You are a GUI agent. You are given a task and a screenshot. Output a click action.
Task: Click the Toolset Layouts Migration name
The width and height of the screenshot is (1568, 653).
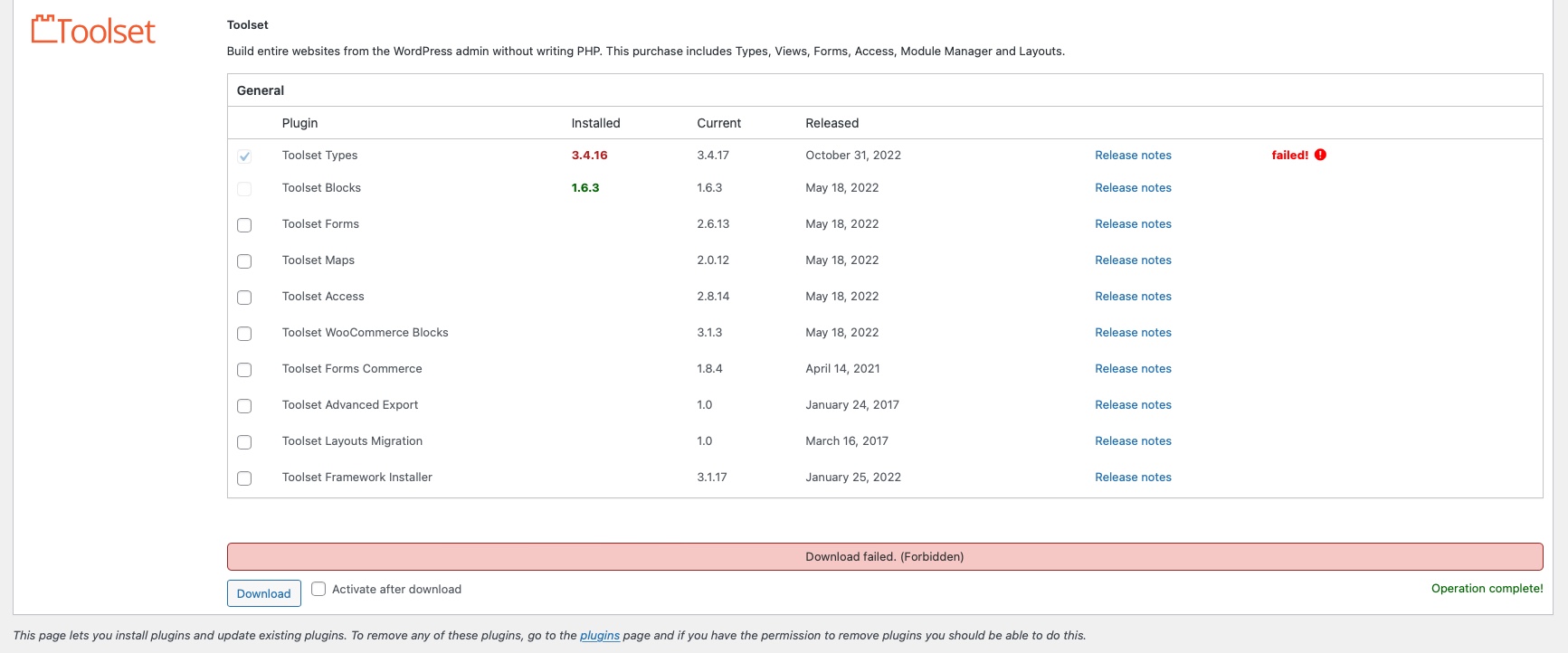[x=352, y=441]
